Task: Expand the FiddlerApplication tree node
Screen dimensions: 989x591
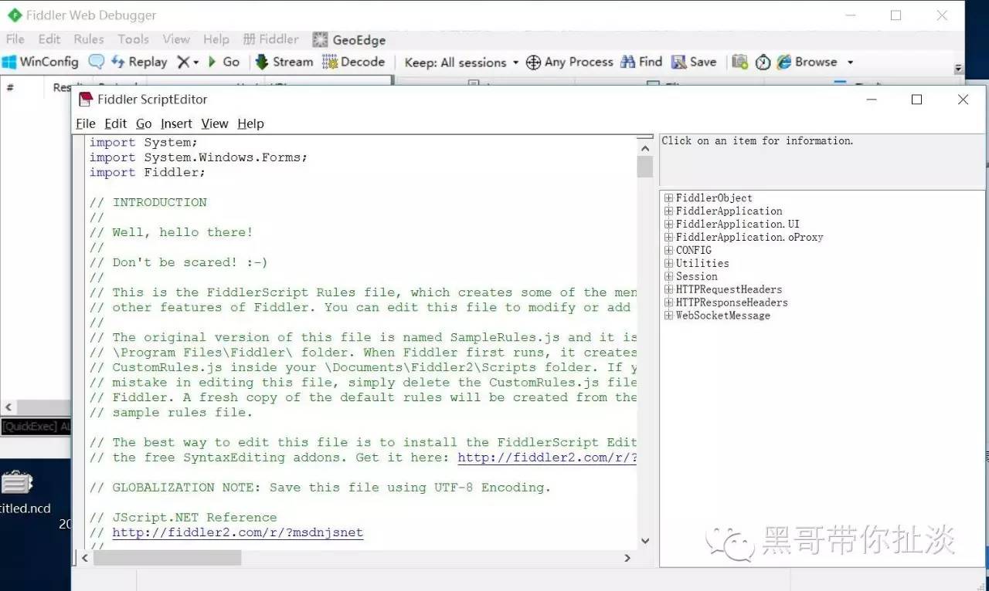Action: click(669, 211)
